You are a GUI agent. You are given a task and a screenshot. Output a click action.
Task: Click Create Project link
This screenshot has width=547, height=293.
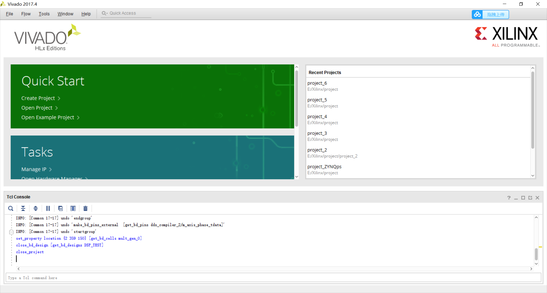pyautogui.click(x=41, y=98)
